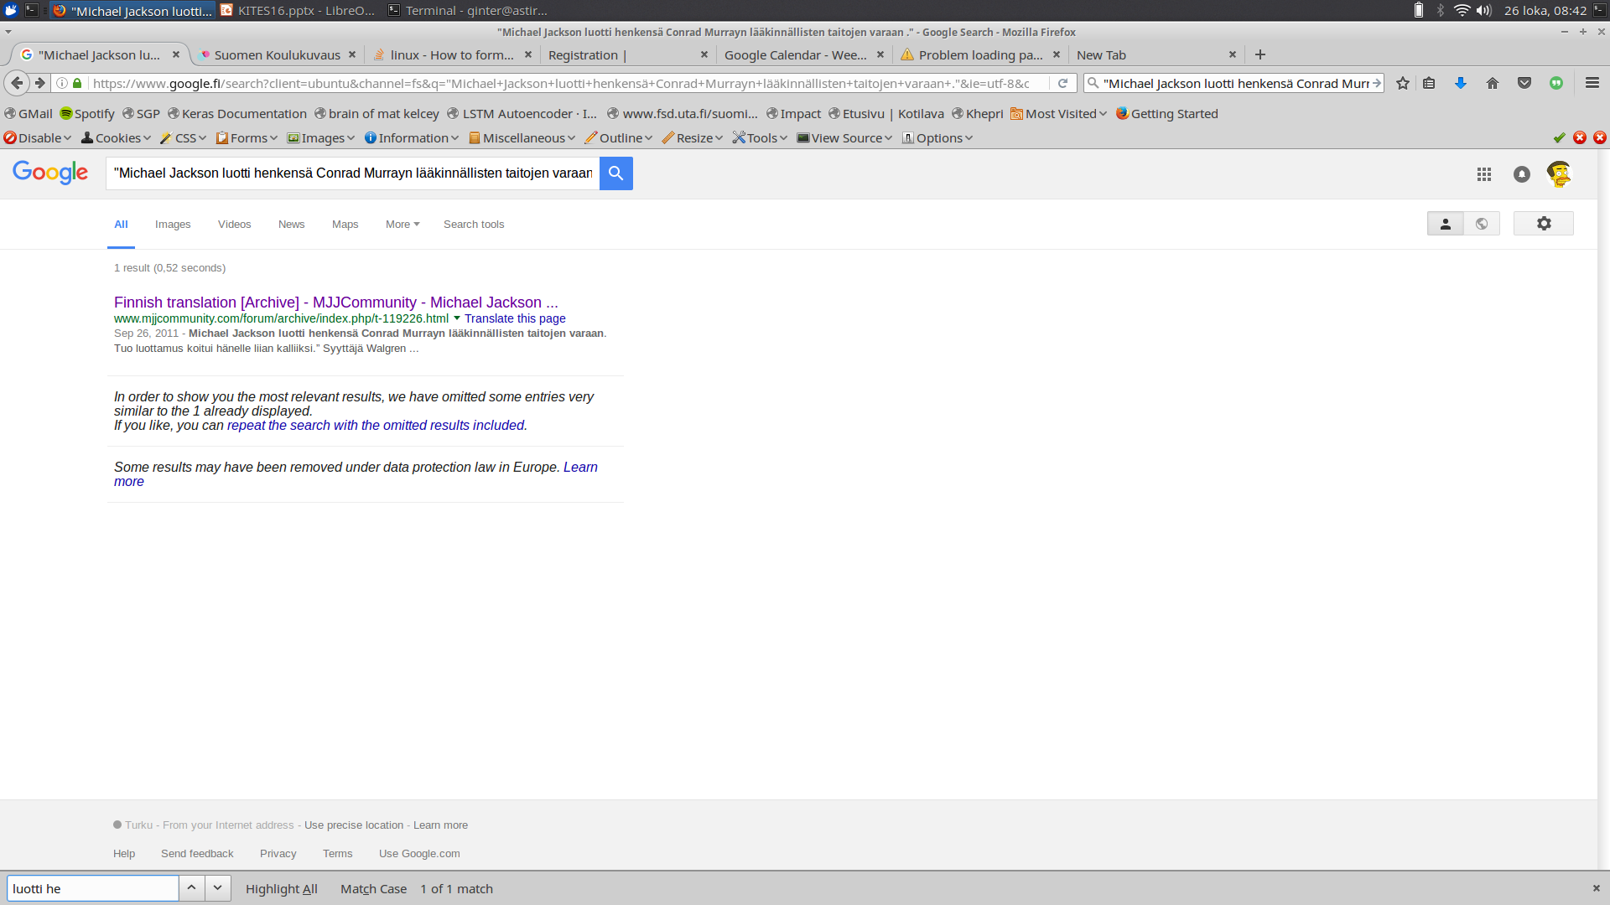
Task: Repeat the search with omitted results included
Action: coord(375,425)
